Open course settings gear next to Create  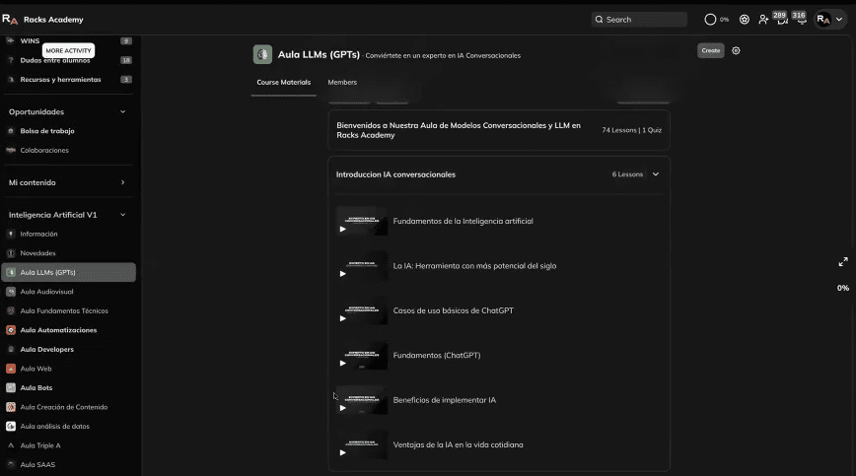(736, 50)
